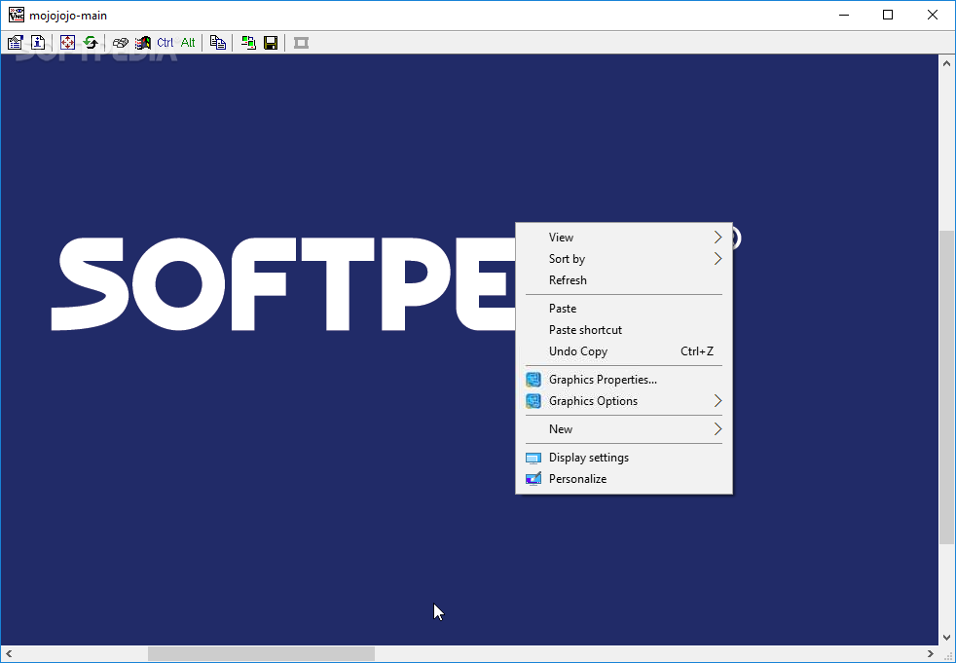Request screen refresh using green arrows icon

point(91,43)
